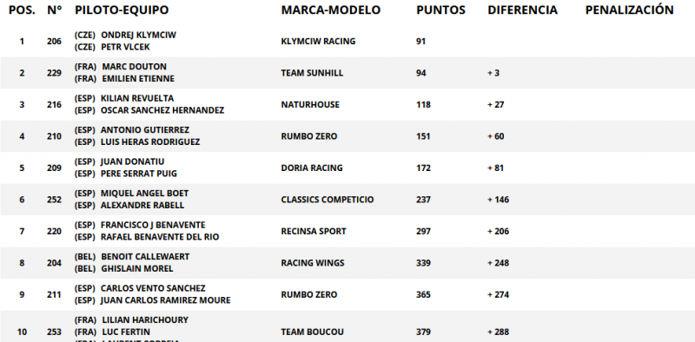Select KILIAN REVUELTA driver name
Viewport: 695px width, 342px height.
pyautogui.click(x=137, y=98)
